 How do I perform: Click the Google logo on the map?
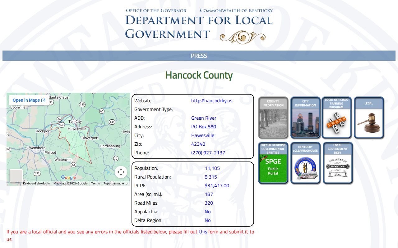point(68,178)
